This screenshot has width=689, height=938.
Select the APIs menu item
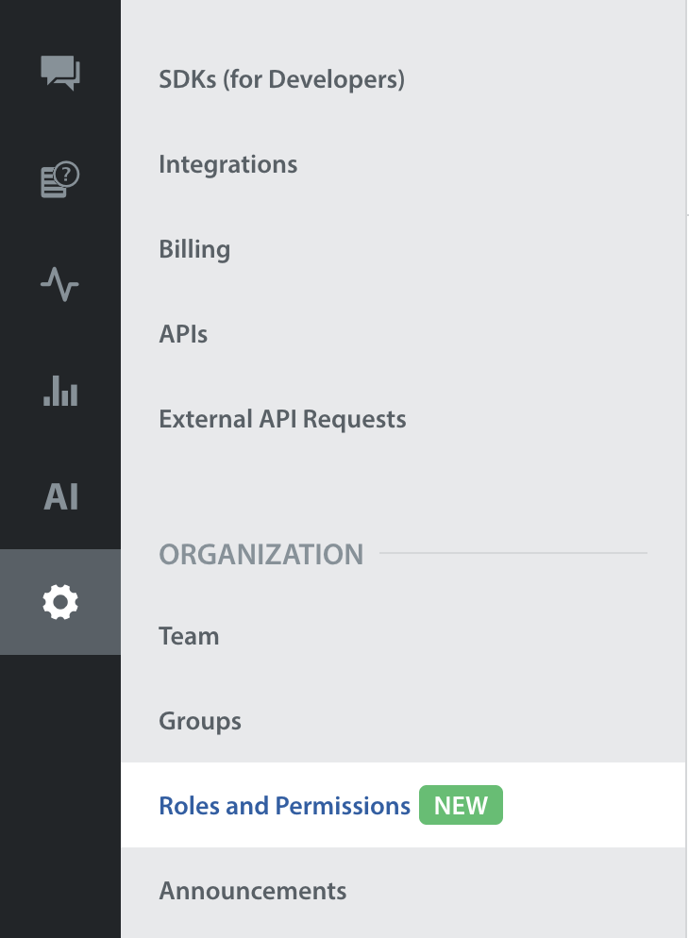pos(183,334)
